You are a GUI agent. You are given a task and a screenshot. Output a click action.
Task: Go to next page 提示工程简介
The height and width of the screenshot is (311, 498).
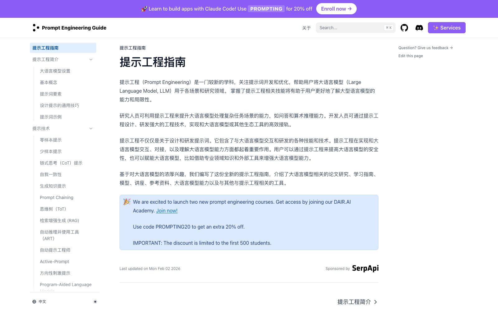coord(357,302)
